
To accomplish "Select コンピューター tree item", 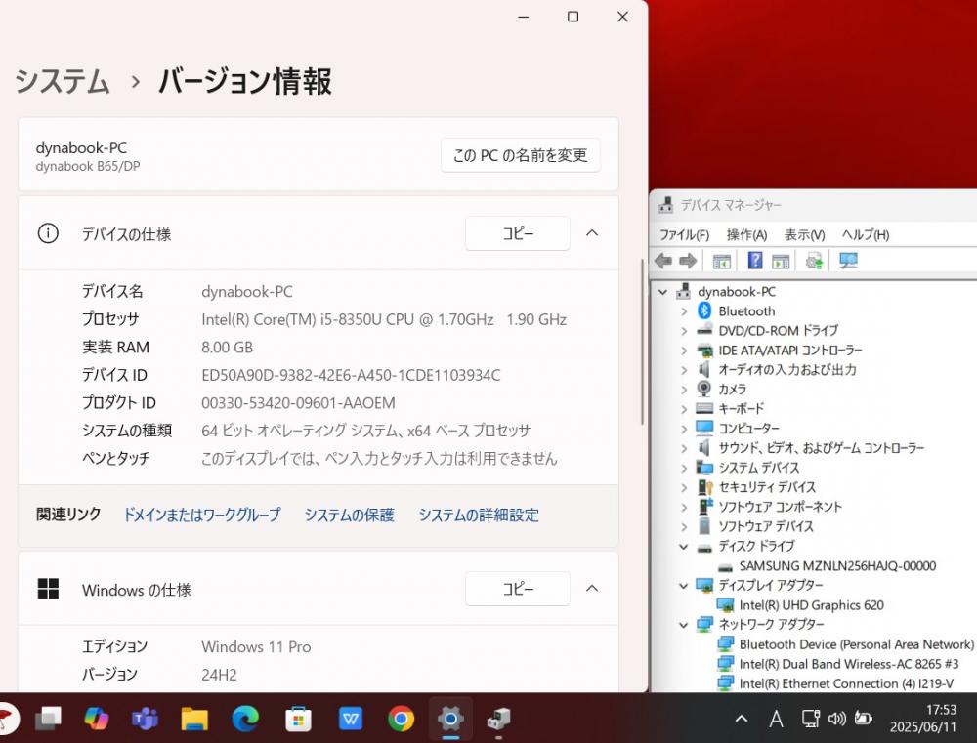I will click(x=748, y=429).
